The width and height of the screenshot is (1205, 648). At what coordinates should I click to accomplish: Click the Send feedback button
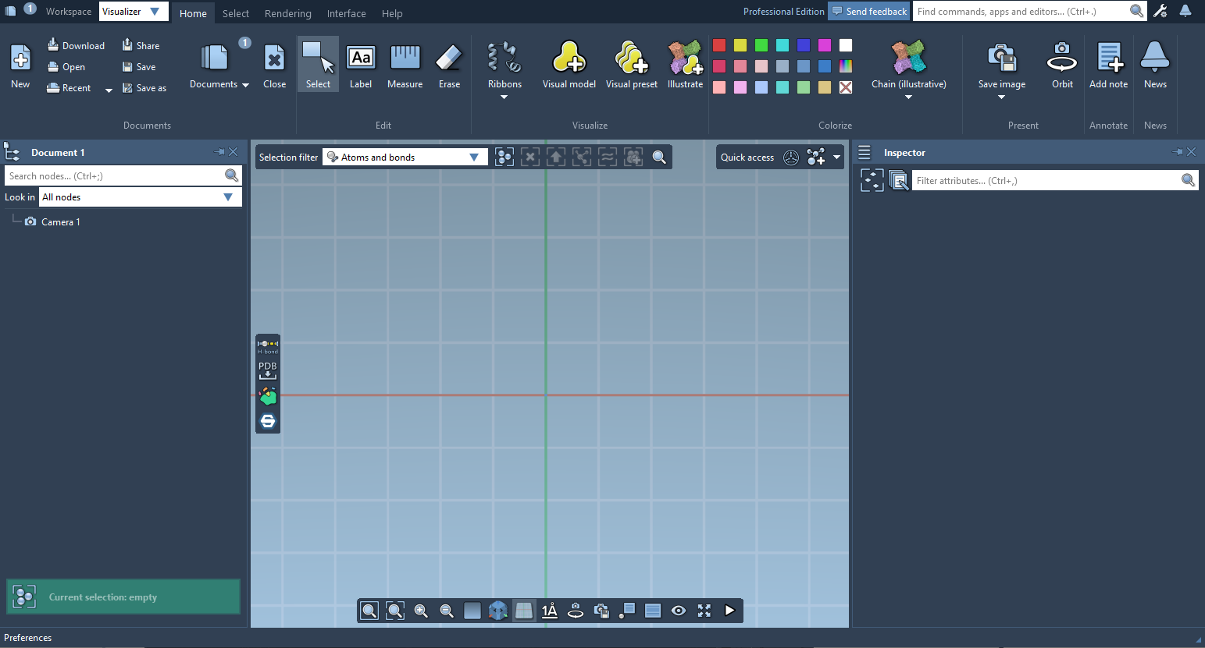(869, 12)
